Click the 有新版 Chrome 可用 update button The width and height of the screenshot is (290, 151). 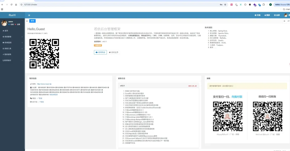pos(282,5)
